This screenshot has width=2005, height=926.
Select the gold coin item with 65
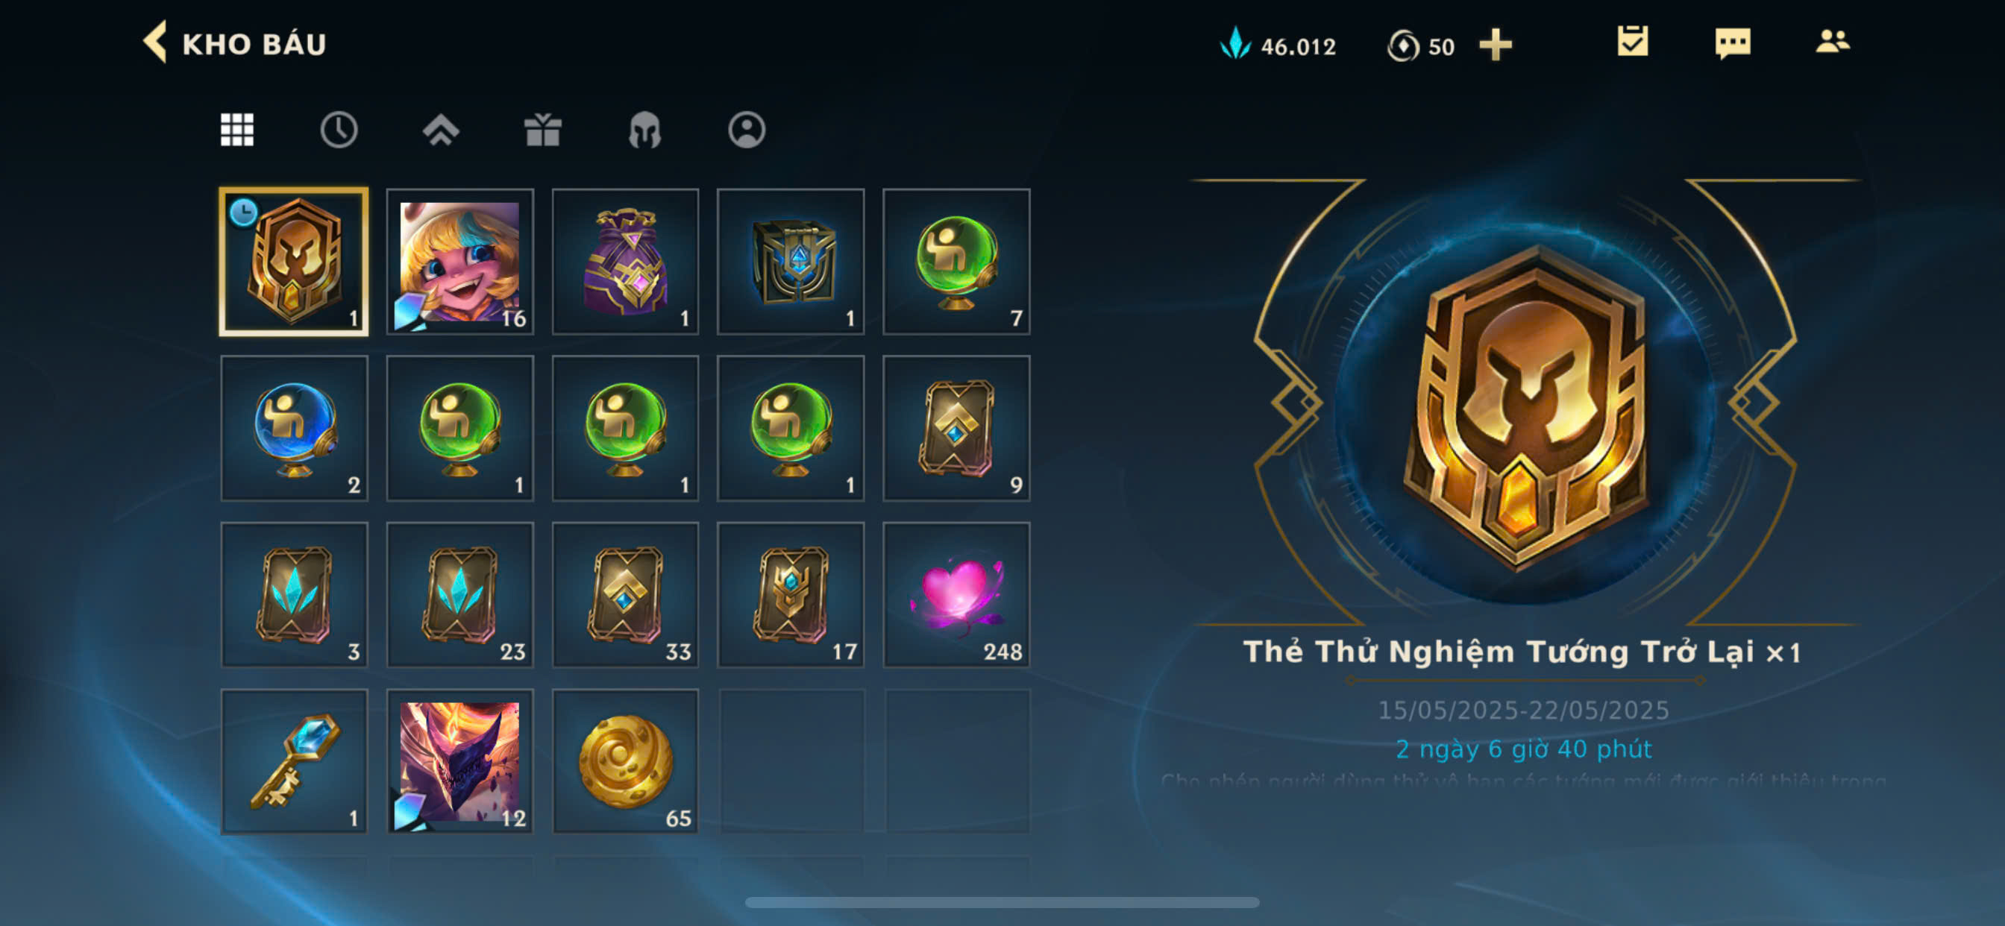(625, 761)
